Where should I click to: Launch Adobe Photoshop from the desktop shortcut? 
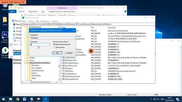(x=5, y=37)
